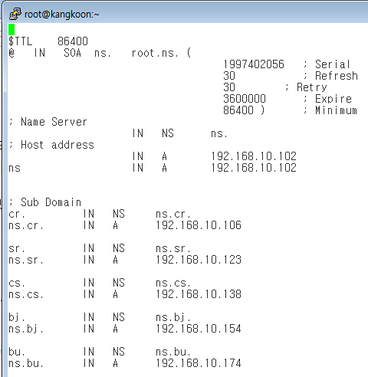
Task: Click the IP address 192.168.10.154
Action: [x=199, y=329]
